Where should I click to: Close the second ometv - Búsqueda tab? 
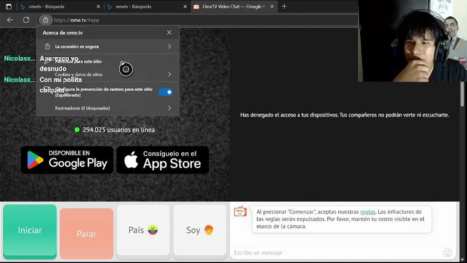185,7
